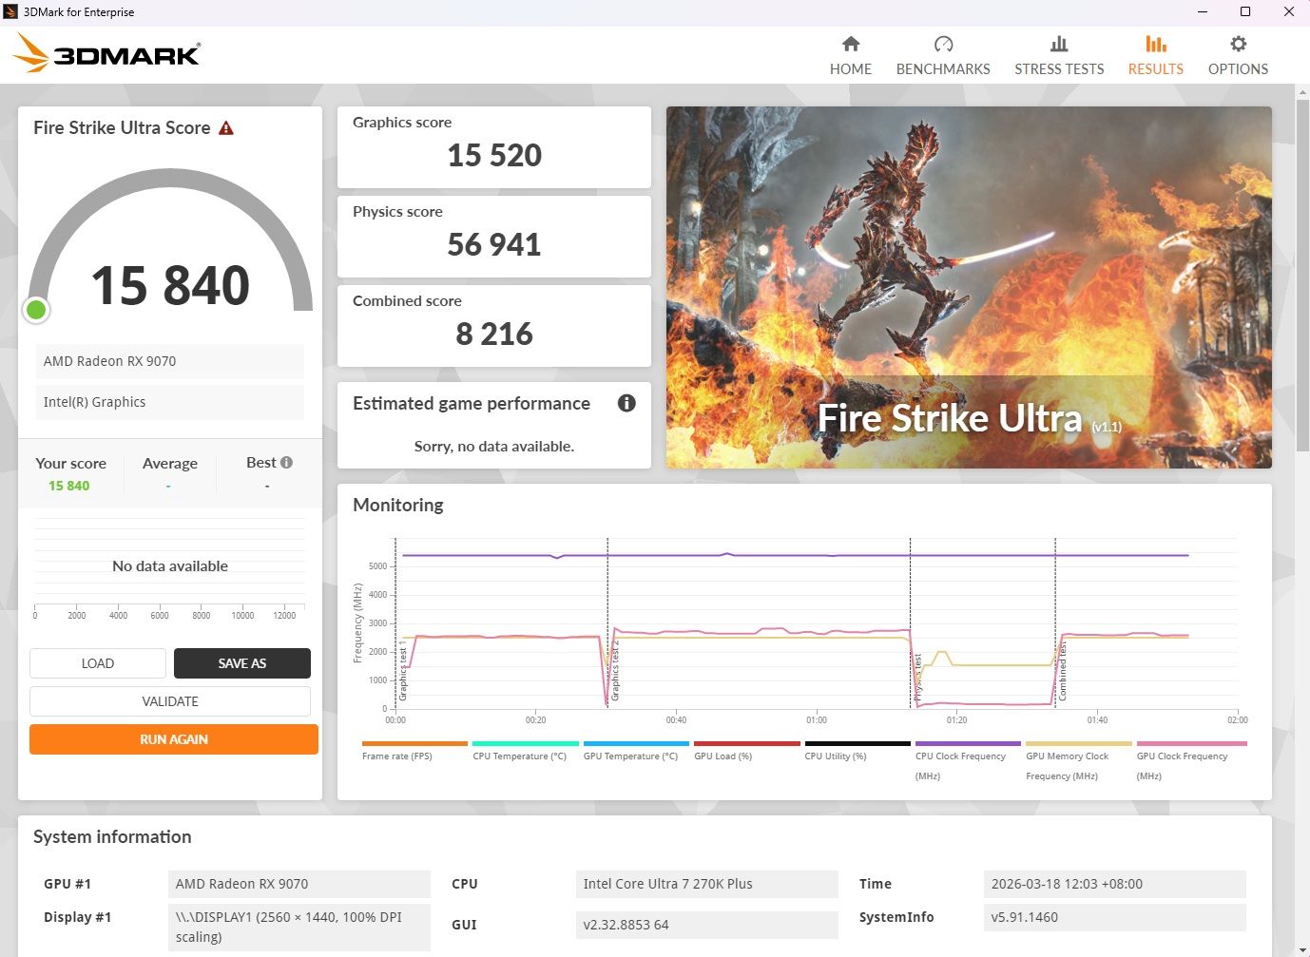Image resolution: width=1310 pixels, height=957 pixels.
Task: Open Benchmarks via the gauge icon
Action: [943, 44]
